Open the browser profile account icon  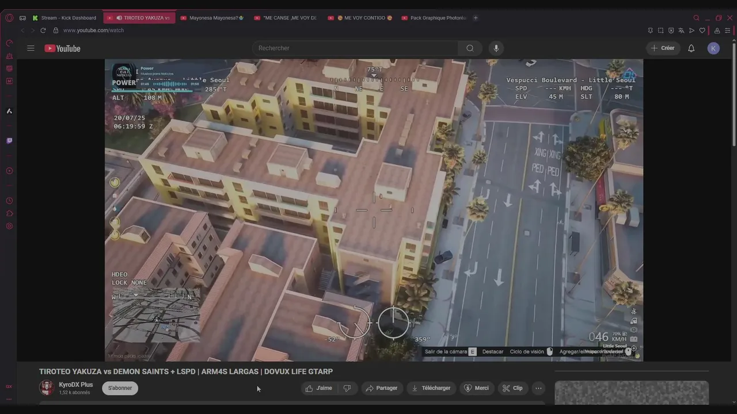click(717, 30)
